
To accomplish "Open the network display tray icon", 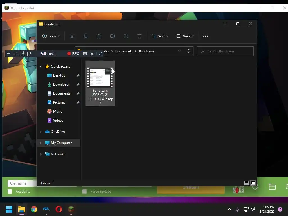I will [246, 209].
